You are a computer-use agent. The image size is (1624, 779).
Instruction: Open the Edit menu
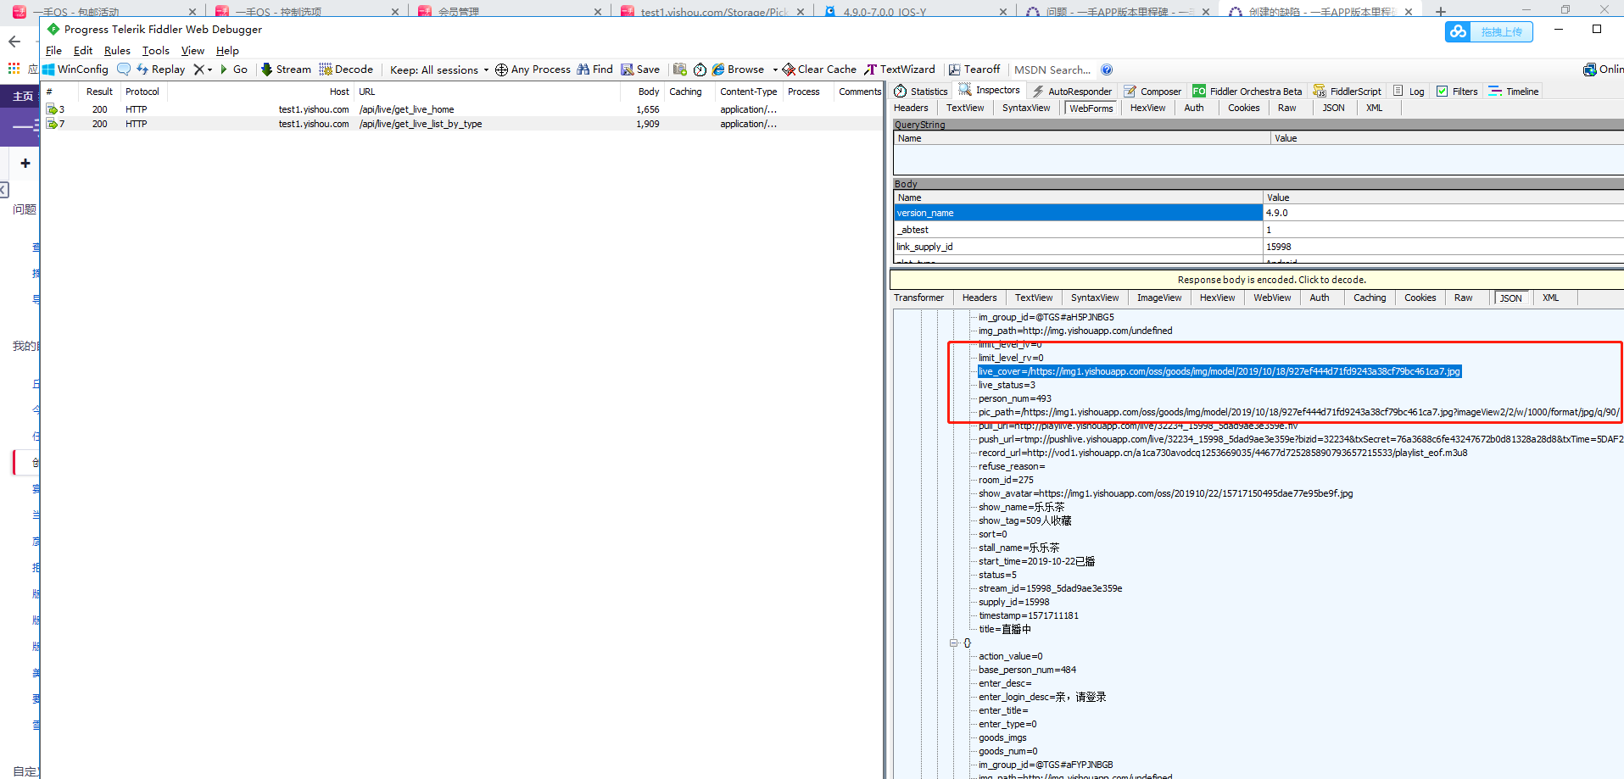[83, 51]
